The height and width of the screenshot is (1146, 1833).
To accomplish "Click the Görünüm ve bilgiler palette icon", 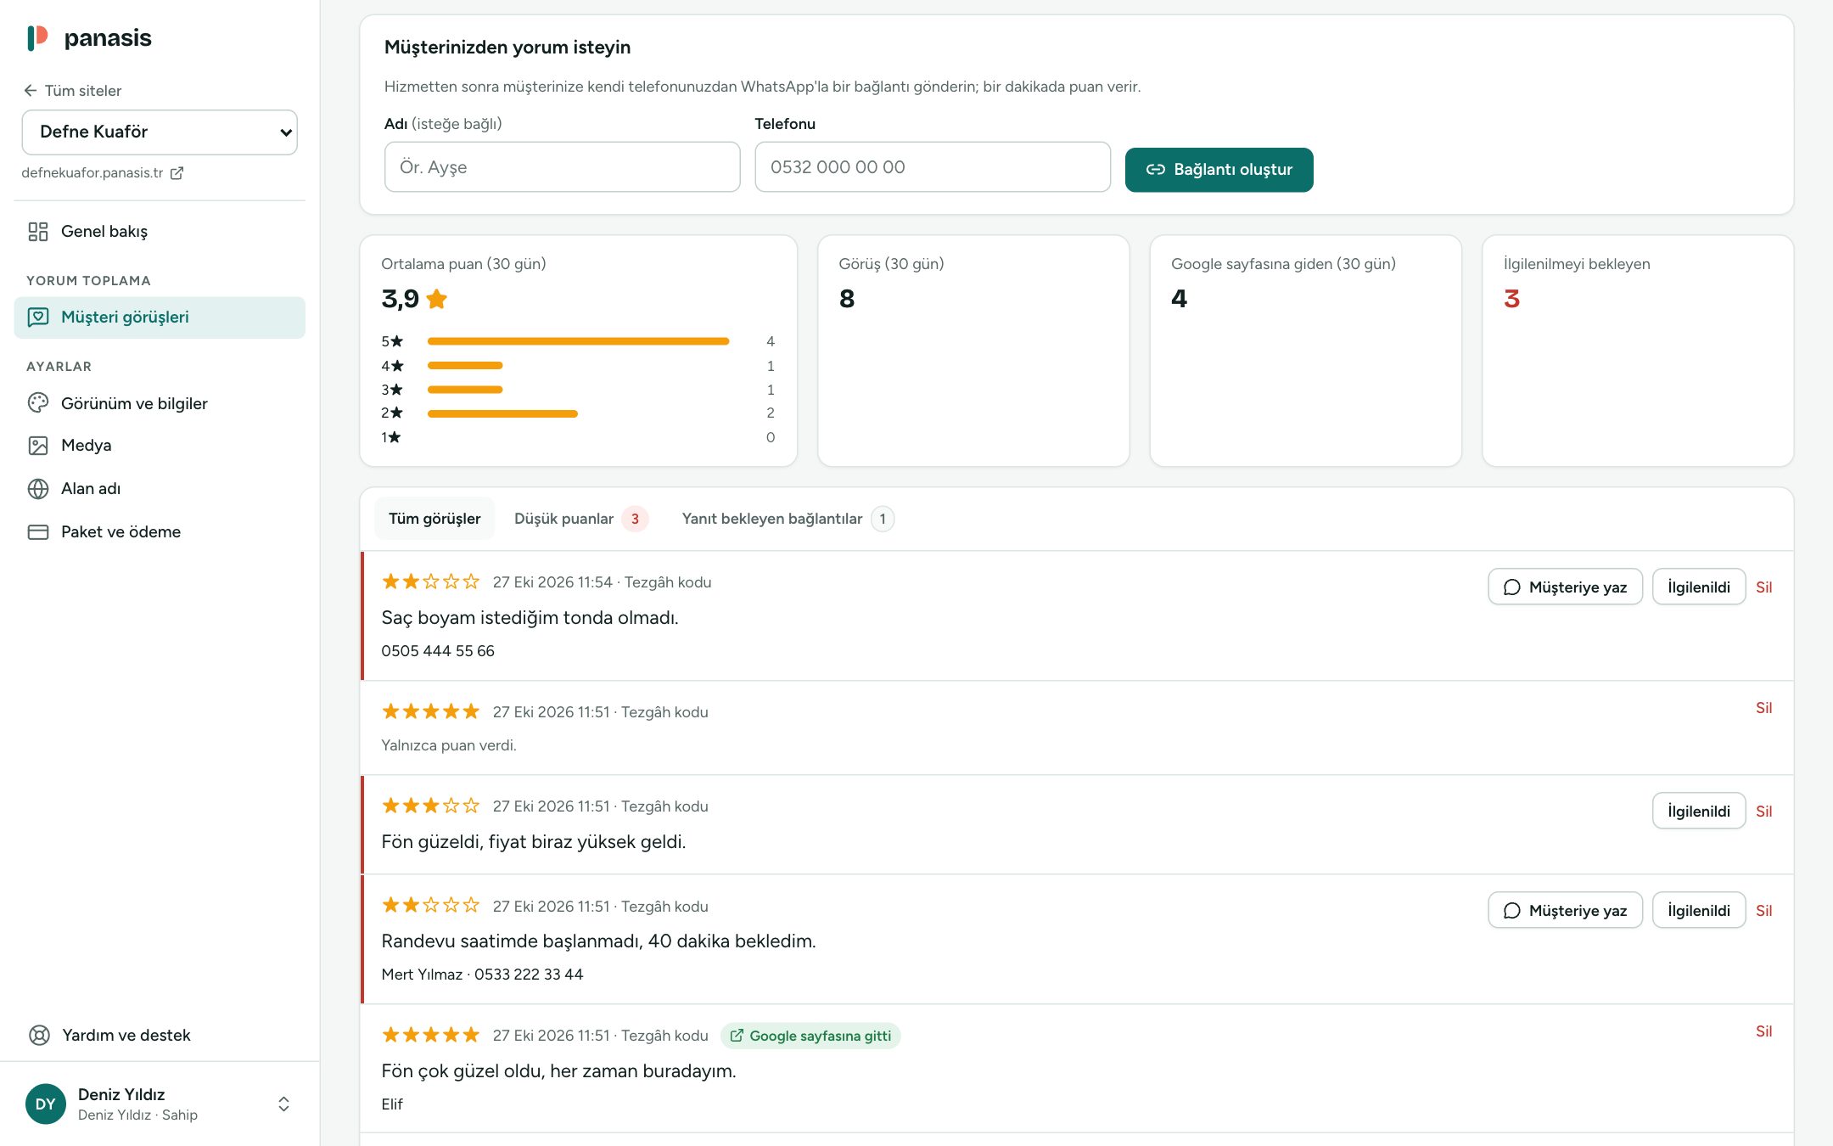I will pos(38,403).
